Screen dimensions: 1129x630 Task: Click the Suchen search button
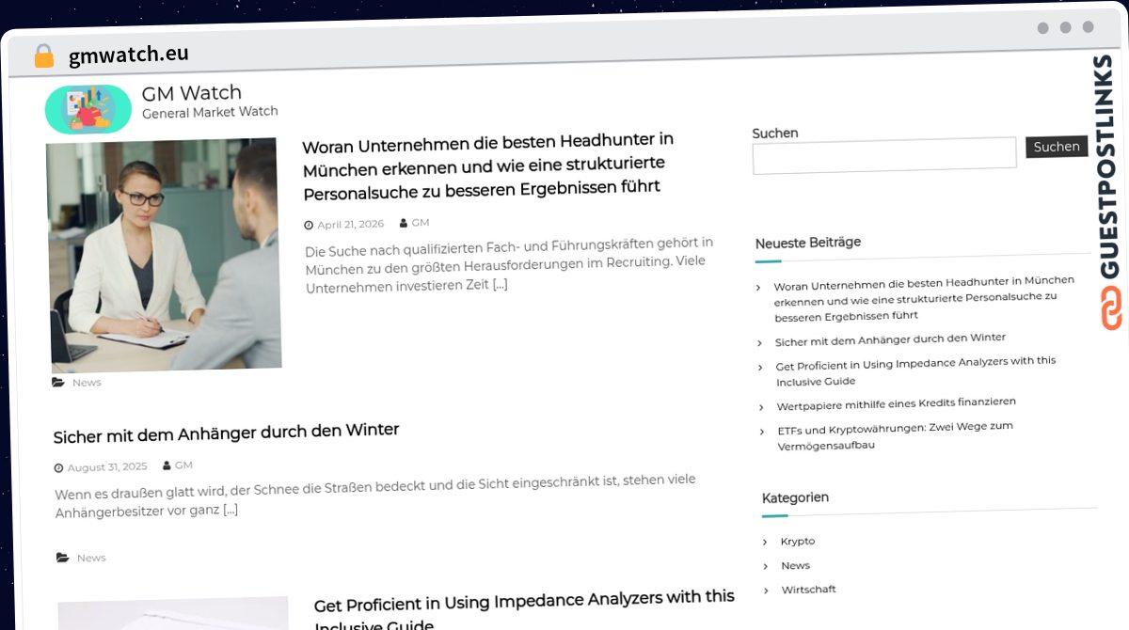click(x=1057, y=147)
